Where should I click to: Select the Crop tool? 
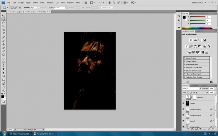(4, 30)
